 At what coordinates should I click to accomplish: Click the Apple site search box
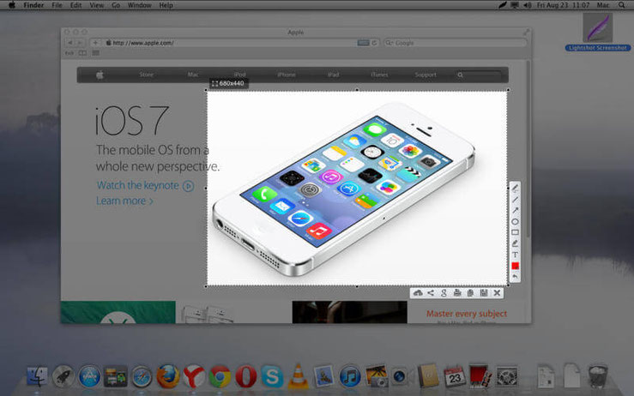pos(480,75)
